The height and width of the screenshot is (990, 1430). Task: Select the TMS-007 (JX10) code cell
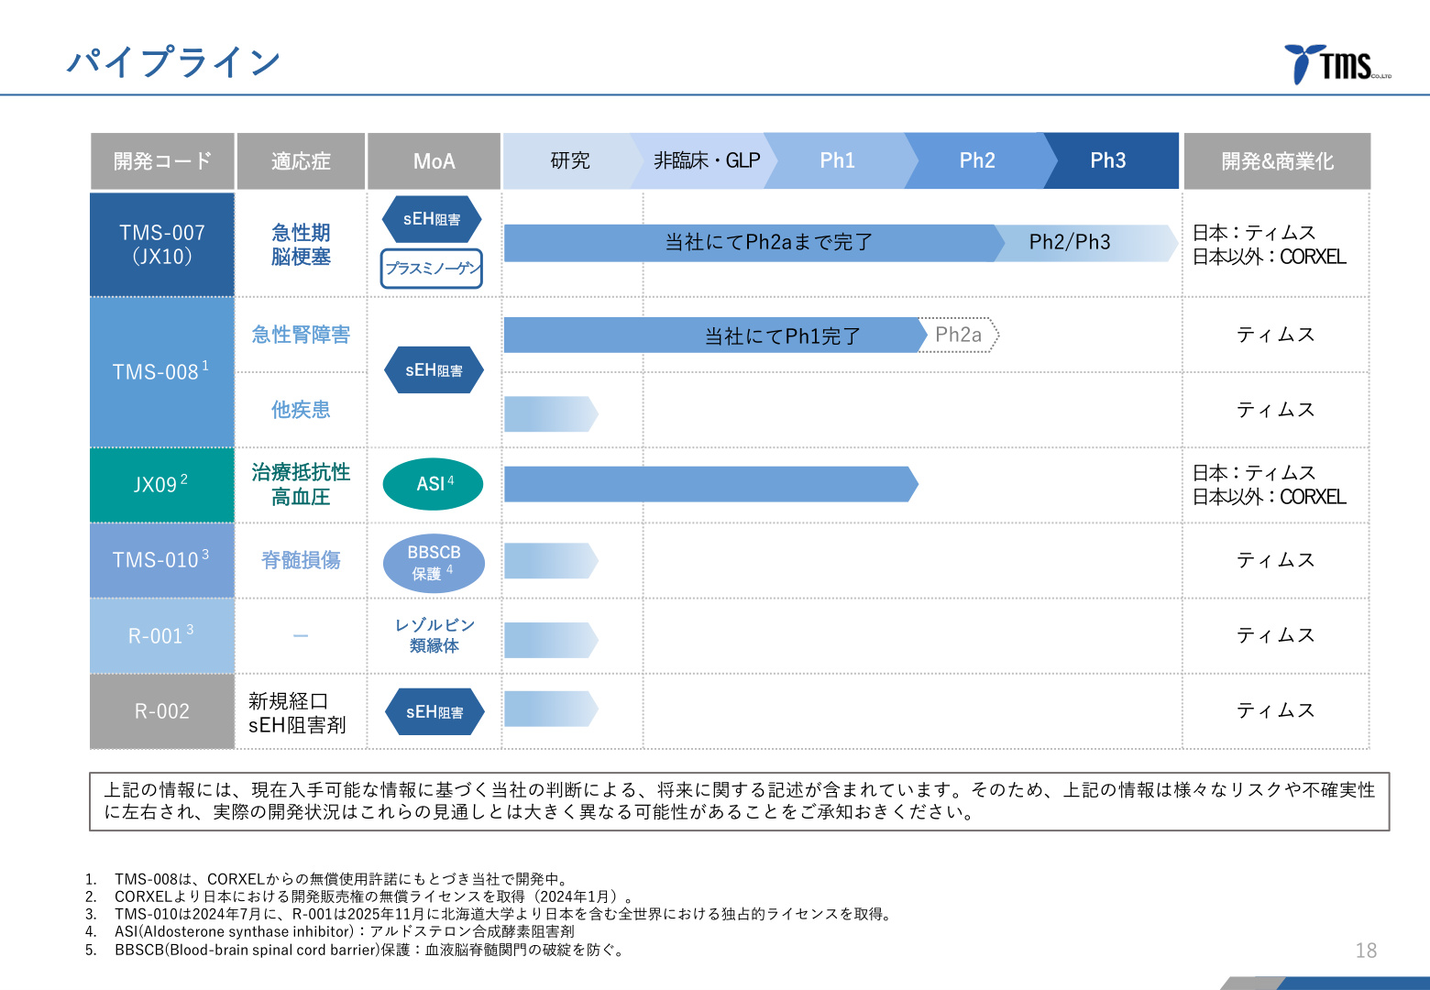(x=162, y=244)
